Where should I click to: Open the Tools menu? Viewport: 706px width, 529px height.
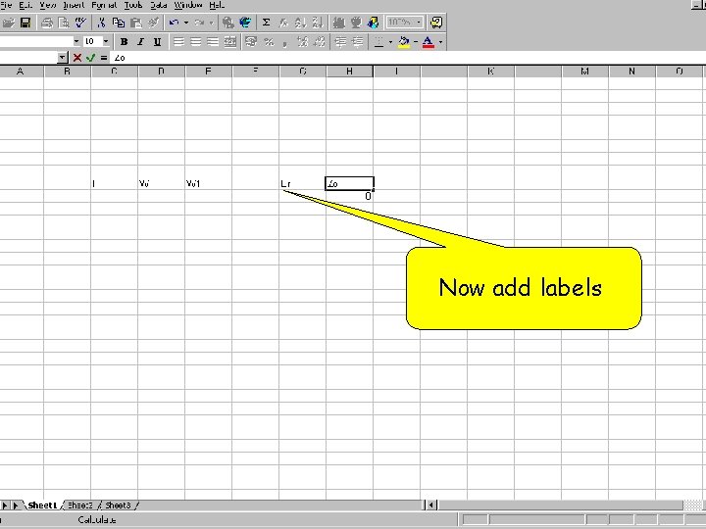click(x=133, y=6)
